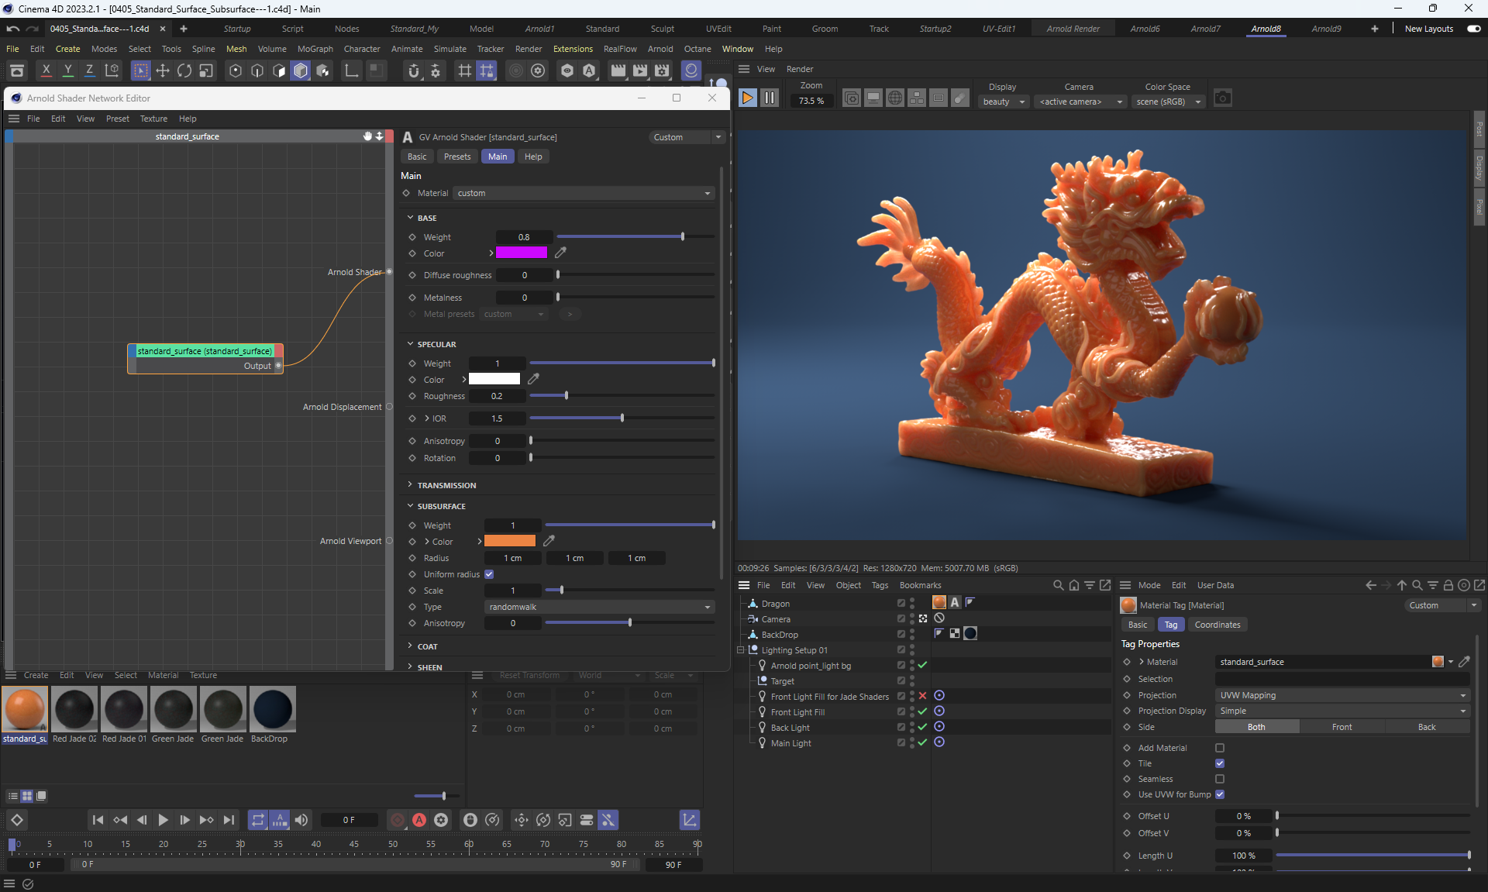Select the Red Jade 01 material thumbnail
The width and height of the screenshot is (1488, 892).
(x=124, y=709)
